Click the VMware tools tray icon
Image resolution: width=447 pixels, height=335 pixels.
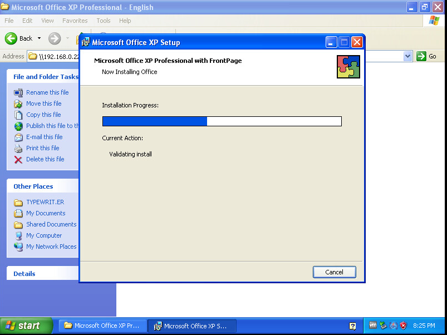click(x=372, y=325)
